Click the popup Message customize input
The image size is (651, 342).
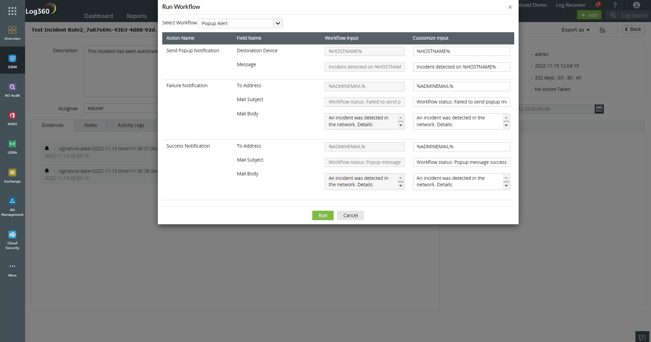pos(461,67)
